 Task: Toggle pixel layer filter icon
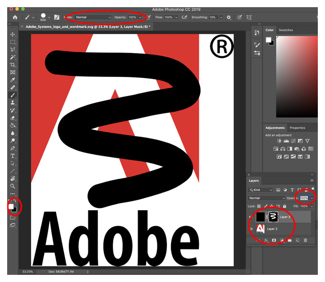tap(278, 190)
